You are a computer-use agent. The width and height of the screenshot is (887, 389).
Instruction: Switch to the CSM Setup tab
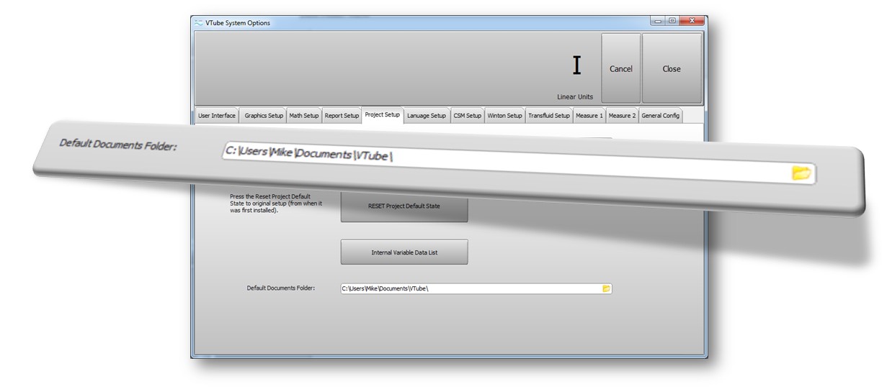467,116
